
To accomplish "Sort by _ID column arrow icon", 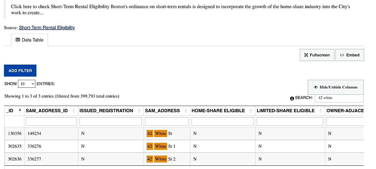I will click(x=20, y=111).
